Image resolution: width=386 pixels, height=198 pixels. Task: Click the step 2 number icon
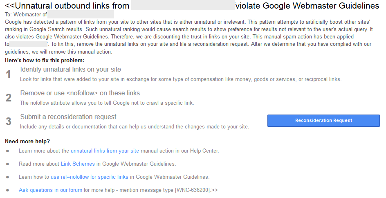pos(9,98)
